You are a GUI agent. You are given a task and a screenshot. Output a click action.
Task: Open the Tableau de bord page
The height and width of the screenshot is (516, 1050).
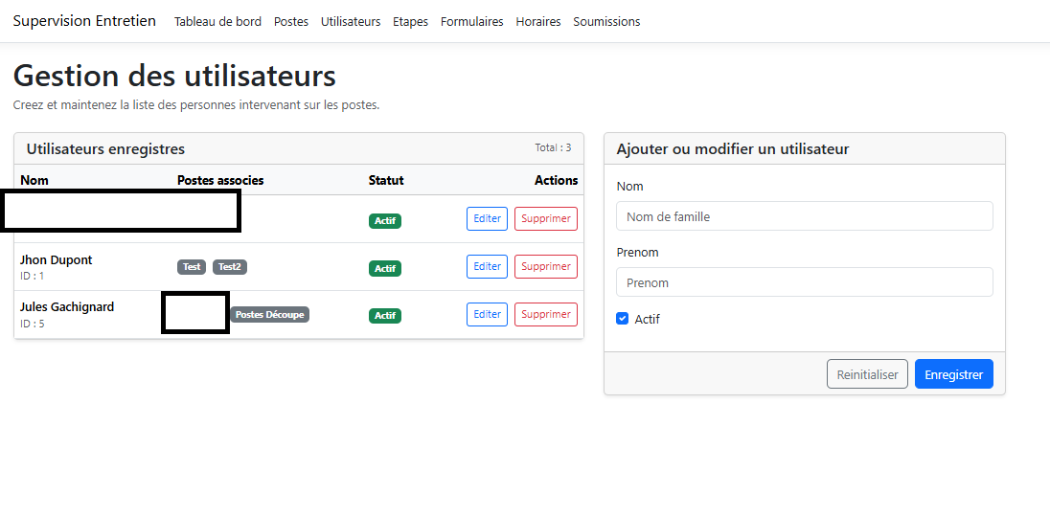pos(217,21)
